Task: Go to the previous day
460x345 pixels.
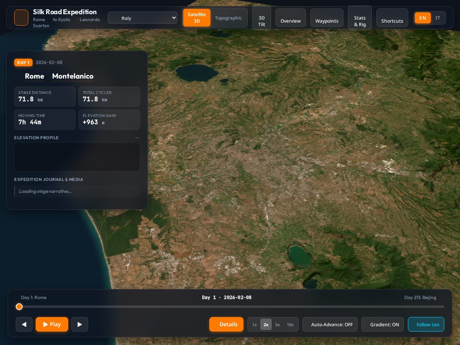Action: point(24,324)
